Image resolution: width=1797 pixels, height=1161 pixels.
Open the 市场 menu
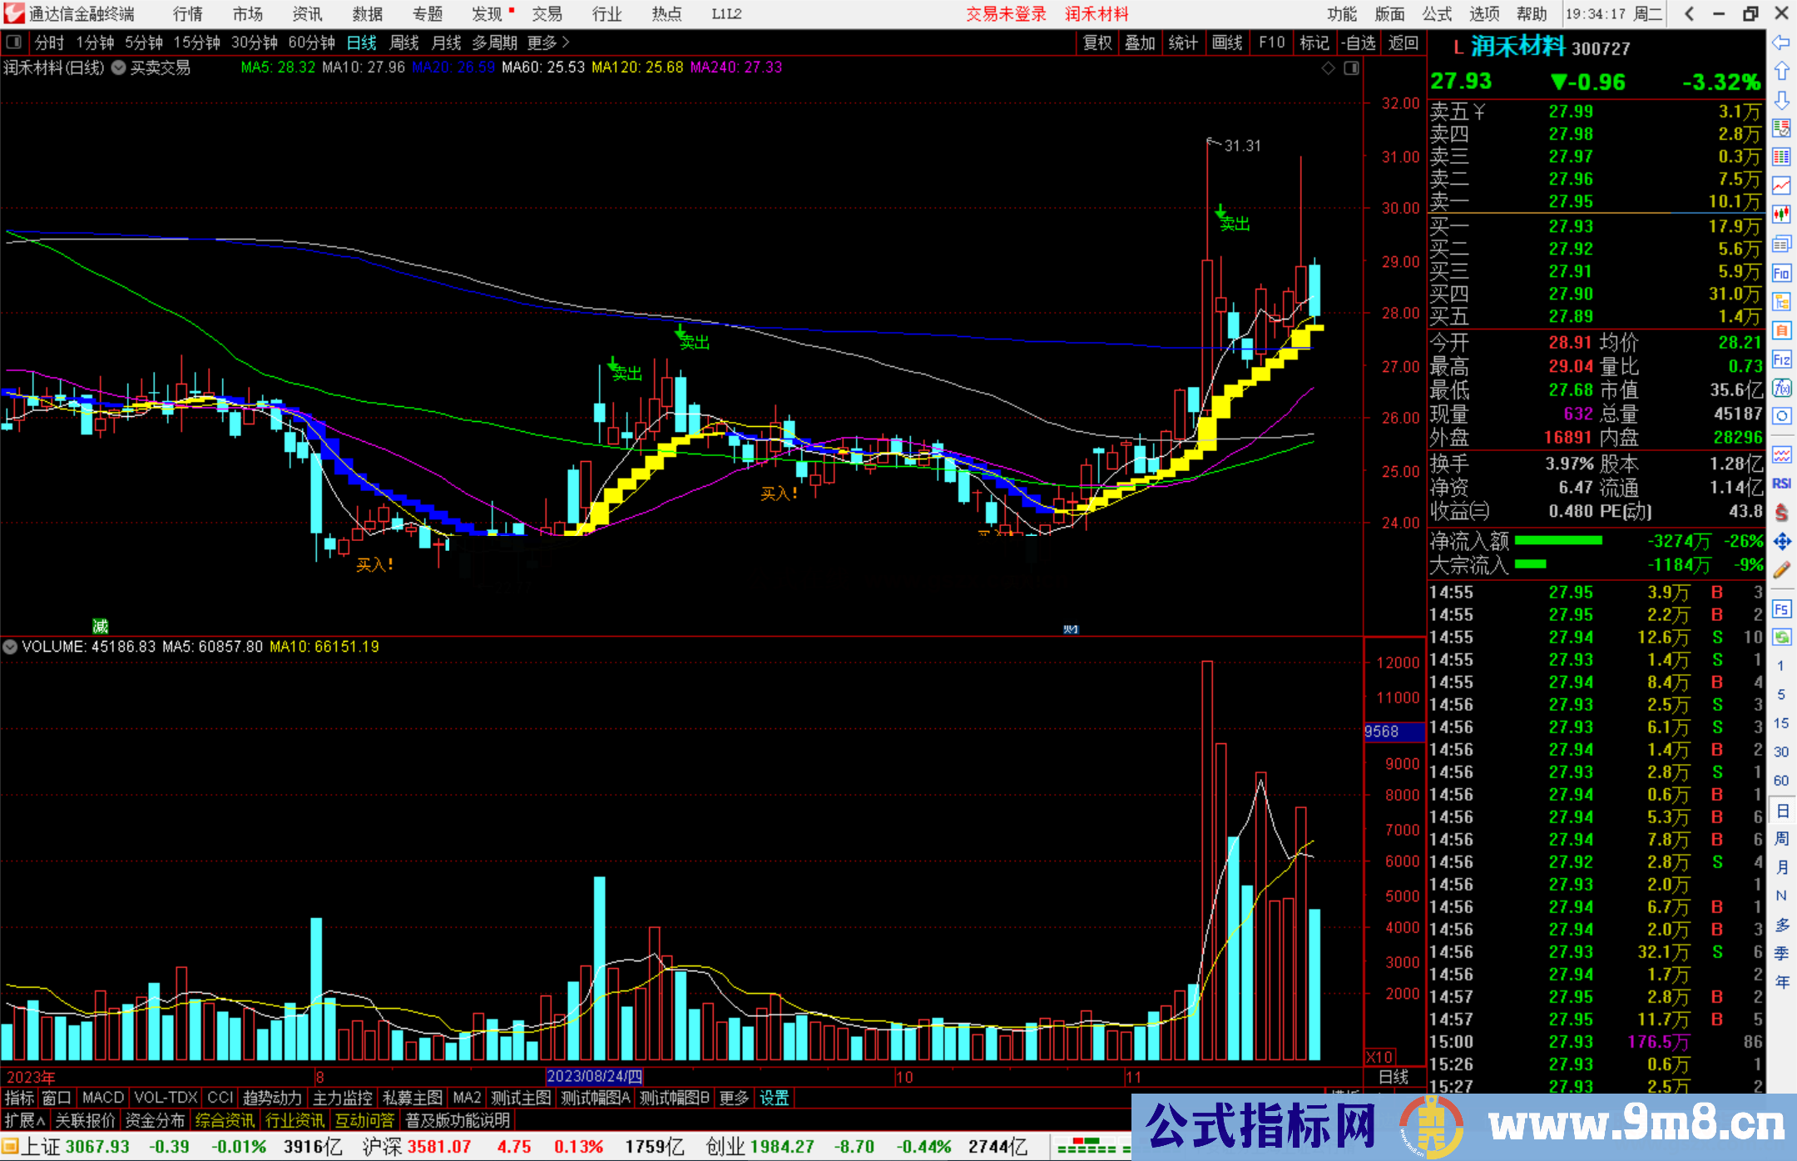point(248,14)
